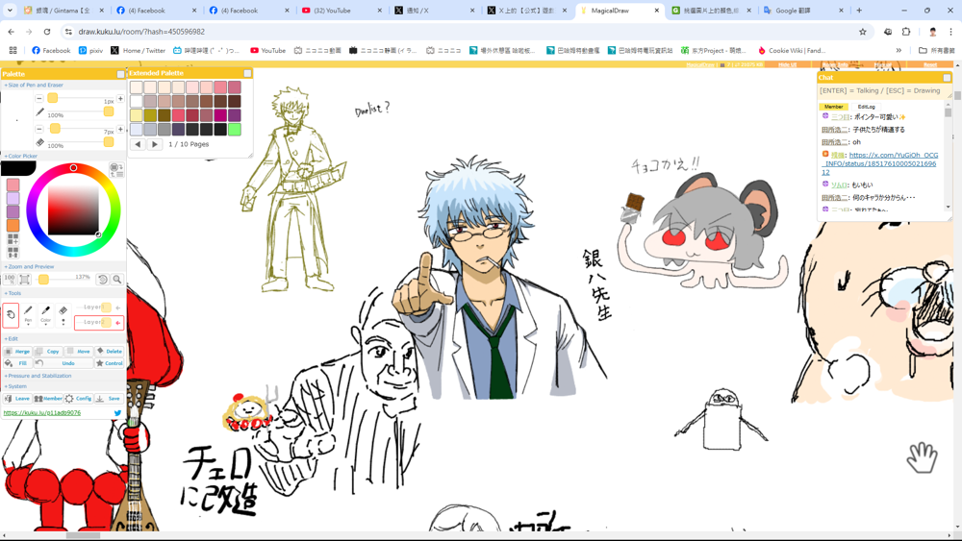The width and height of the screenshot is (962, 541).
Task: Leave the drawing room
Action: tap(17, 398)
